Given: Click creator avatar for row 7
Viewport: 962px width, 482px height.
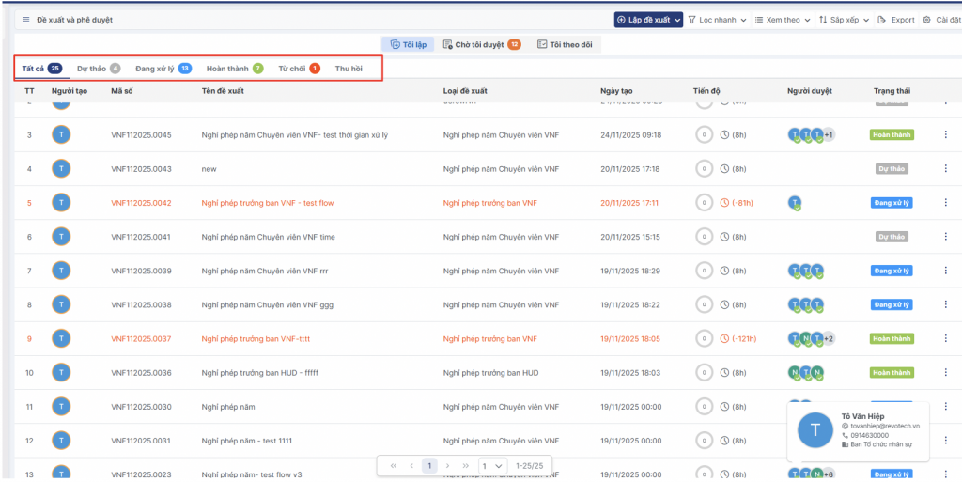Looking at the screenshot, I should (x=61, y=271).
